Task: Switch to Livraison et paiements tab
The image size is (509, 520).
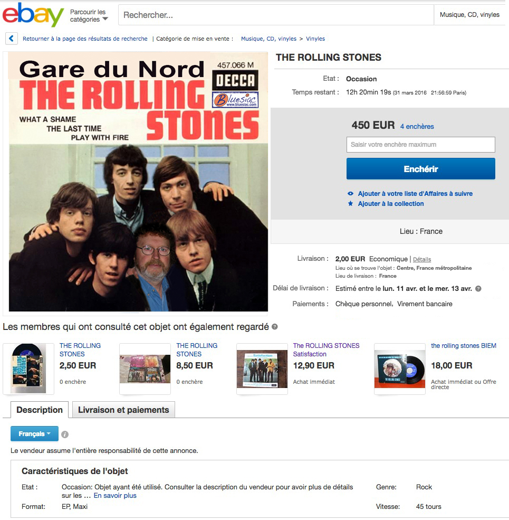Action: pyautogui.click(x=123, y=410)
